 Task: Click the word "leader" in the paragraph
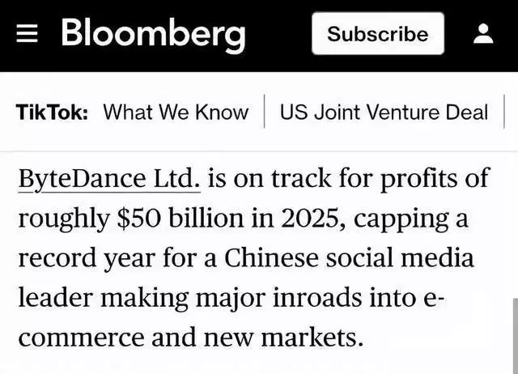click(49, 298)
